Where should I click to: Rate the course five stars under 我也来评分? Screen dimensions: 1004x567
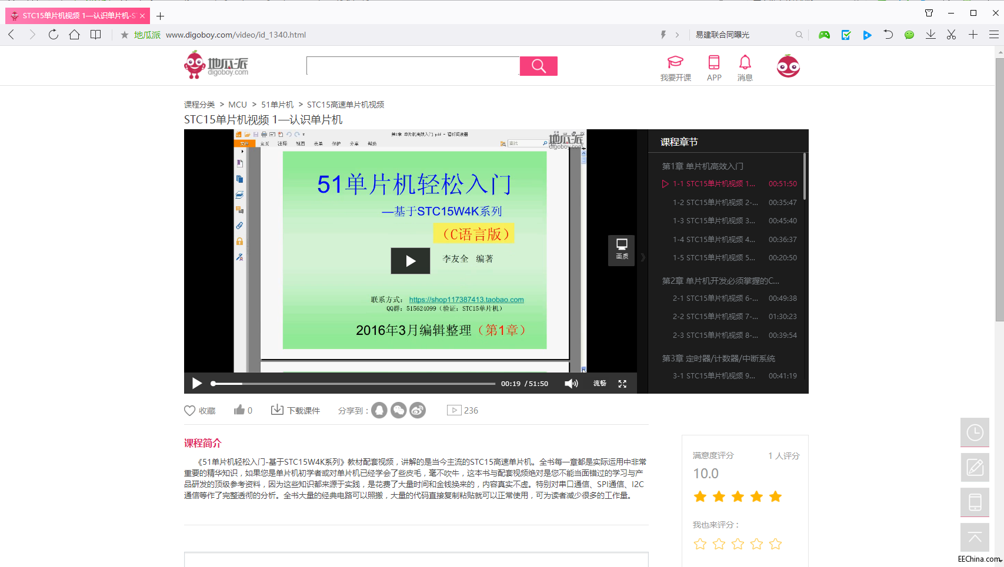tap(775, 544)
